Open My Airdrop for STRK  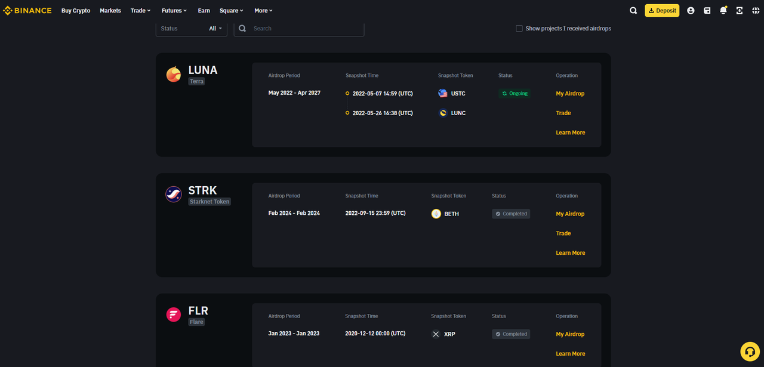pos(570,214)
